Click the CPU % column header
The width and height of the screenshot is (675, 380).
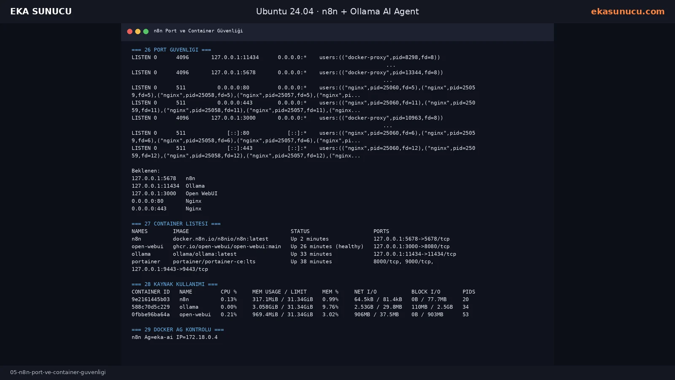(x=229, y=292)
